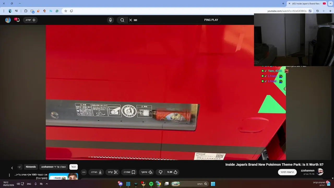Viewport: 334px width, 188px height.
Task: Click the orange hand extension icon
Action: coord(38,11)
